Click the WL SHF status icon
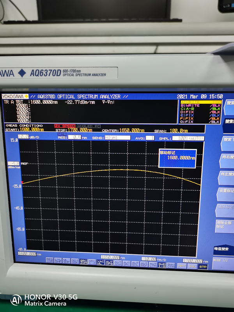The height and width of the screenshot is (312, 234). point(66,261)
